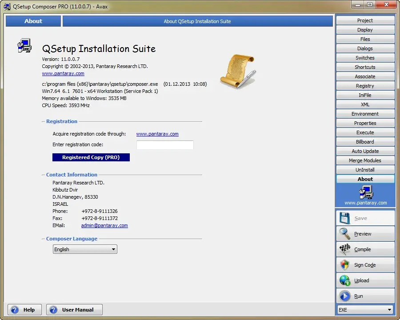Click the Memory available to Windows text

84,98
